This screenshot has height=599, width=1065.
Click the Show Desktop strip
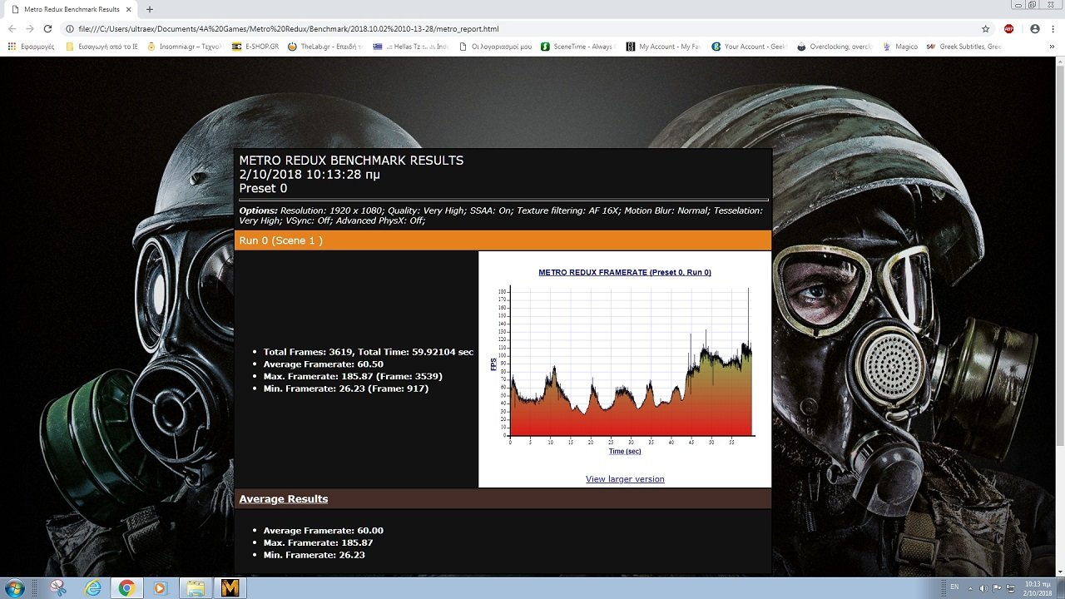[x=1061, y=588]
